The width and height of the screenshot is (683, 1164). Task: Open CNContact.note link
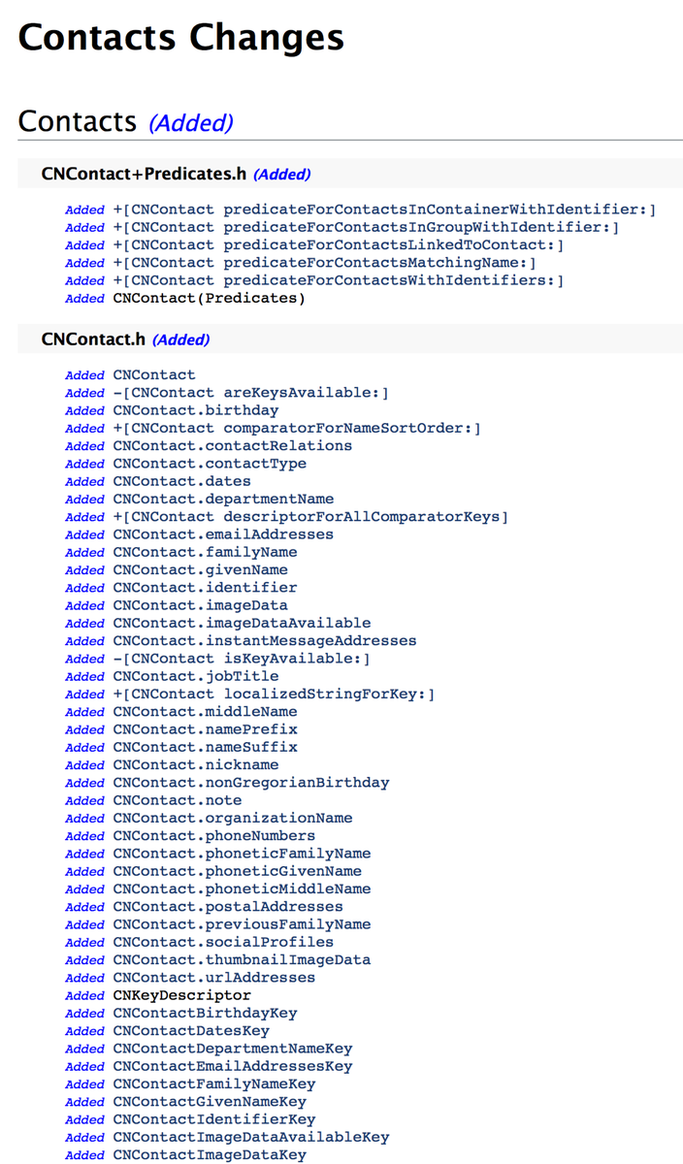(177, 799)
